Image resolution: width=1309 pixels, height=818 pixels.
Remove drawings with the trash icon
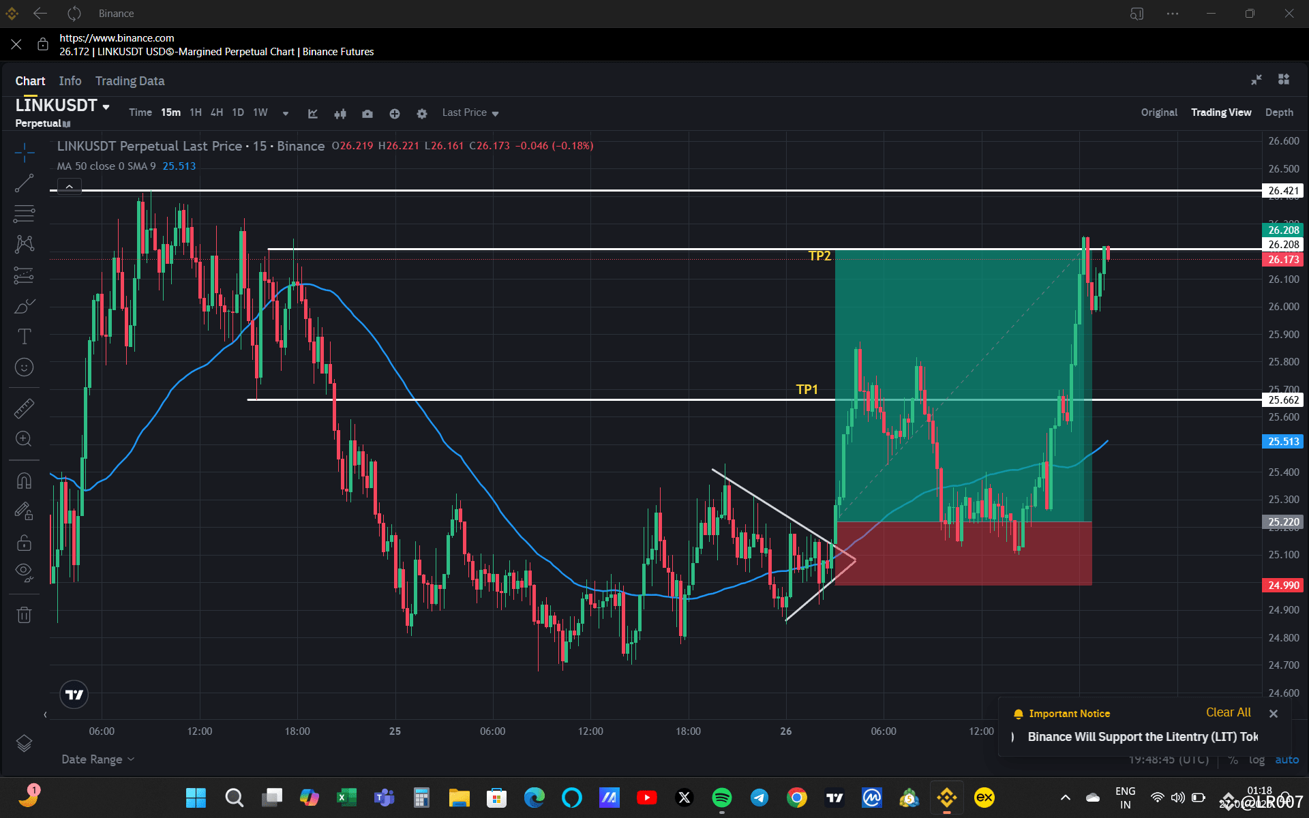(x=25, y=615)
